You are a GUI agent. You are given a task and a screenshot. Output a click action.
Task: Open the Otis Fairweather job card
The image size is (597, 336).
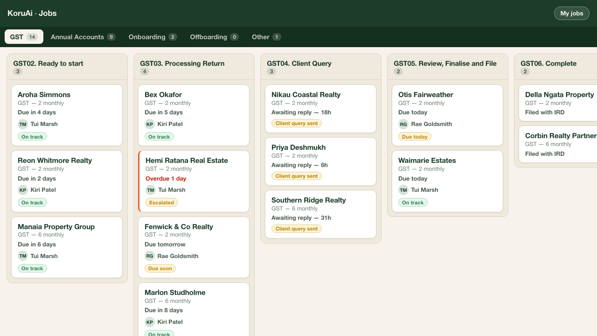448,115
